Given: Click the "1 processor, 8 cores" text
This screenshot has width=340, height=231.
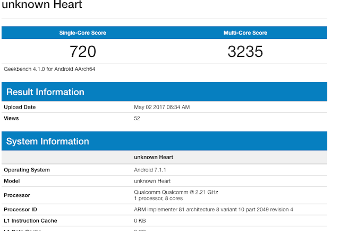Looking at the screenshot, I should [158, 199].
